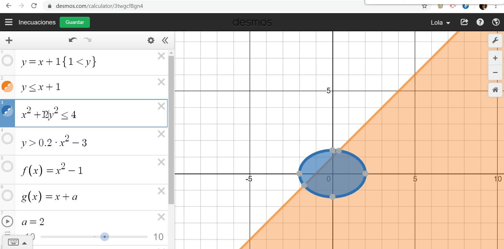
Task: Edit the expression g(x) = x + a
Action: click(49, 197)
